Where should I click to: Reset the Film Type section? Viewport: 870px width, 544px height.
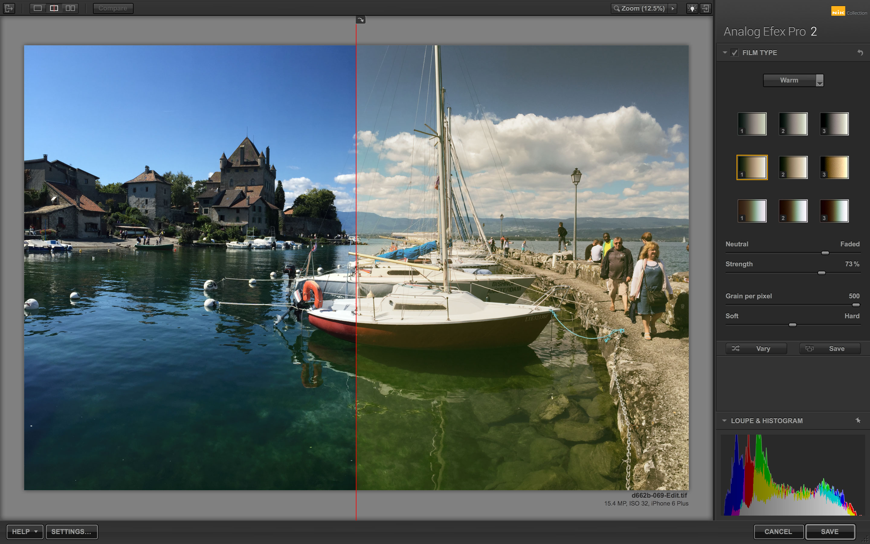pos(860,53)
